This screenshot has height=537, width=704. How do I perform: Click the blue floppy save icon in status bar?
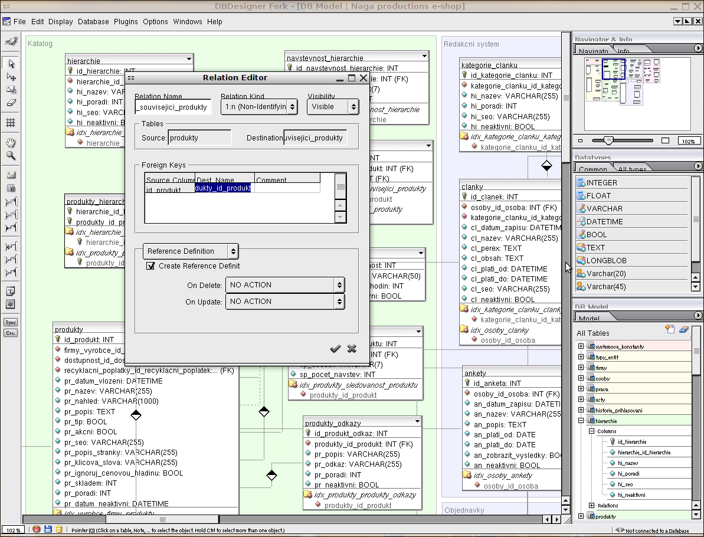point(48,529)
